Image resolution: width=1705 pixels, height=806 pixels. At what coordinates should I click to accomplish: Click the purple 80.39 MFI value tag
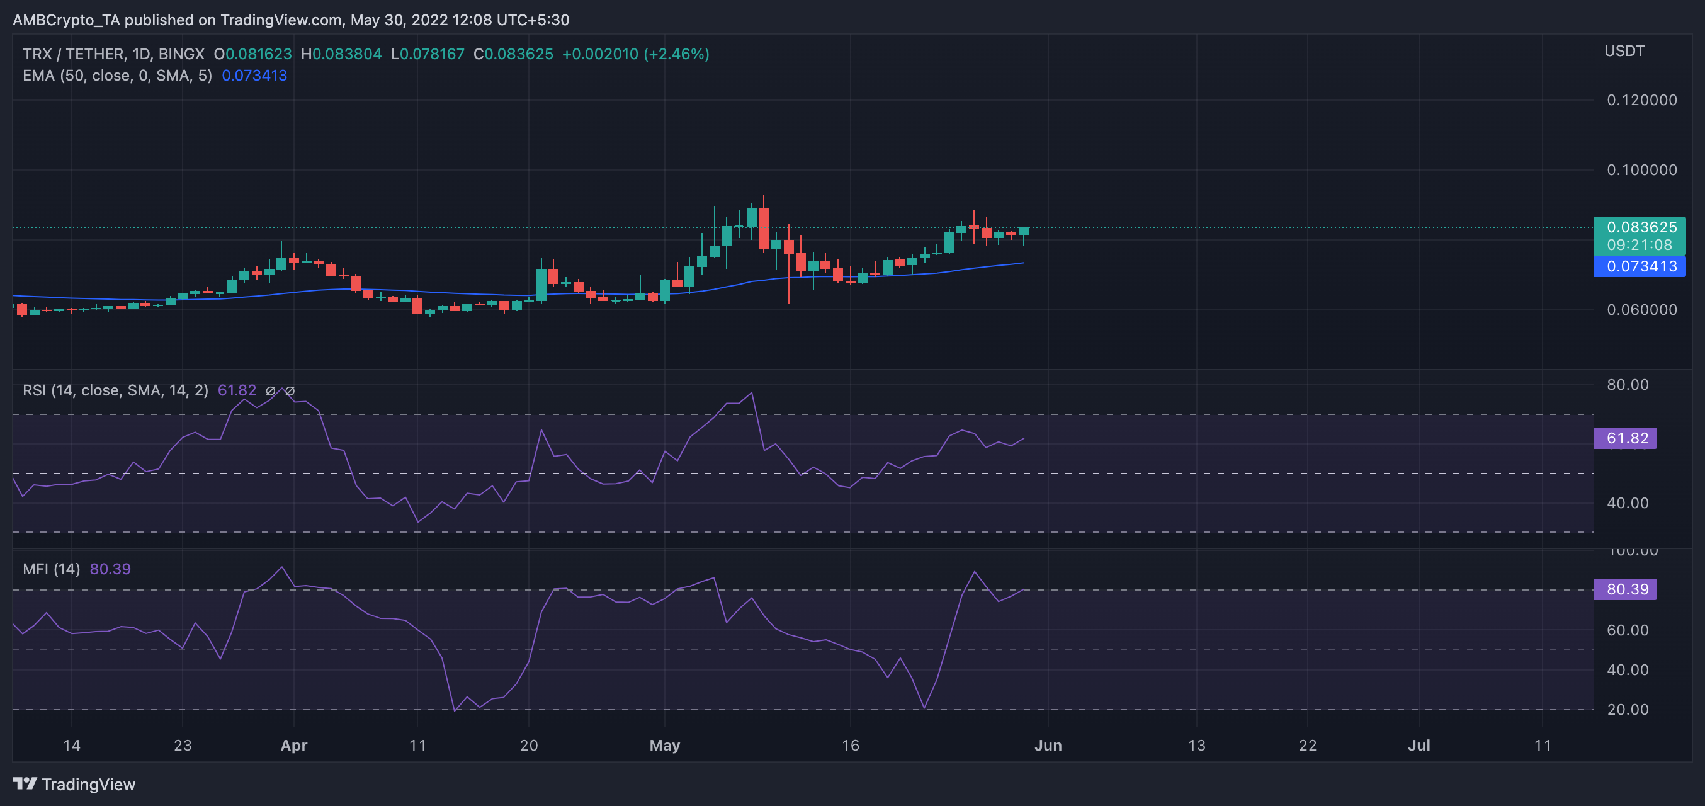click(x=1627, y=589)
